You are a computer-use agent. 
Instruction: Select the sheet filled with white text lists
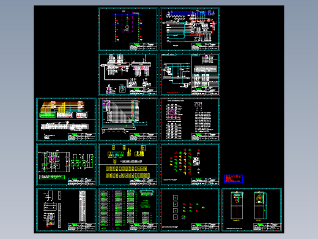(x=190, y=120)
